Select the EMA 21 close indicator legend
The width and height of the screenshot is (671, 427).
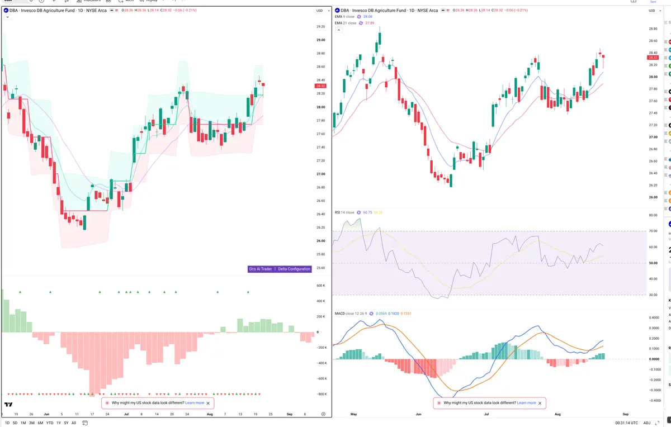point(346,23)
